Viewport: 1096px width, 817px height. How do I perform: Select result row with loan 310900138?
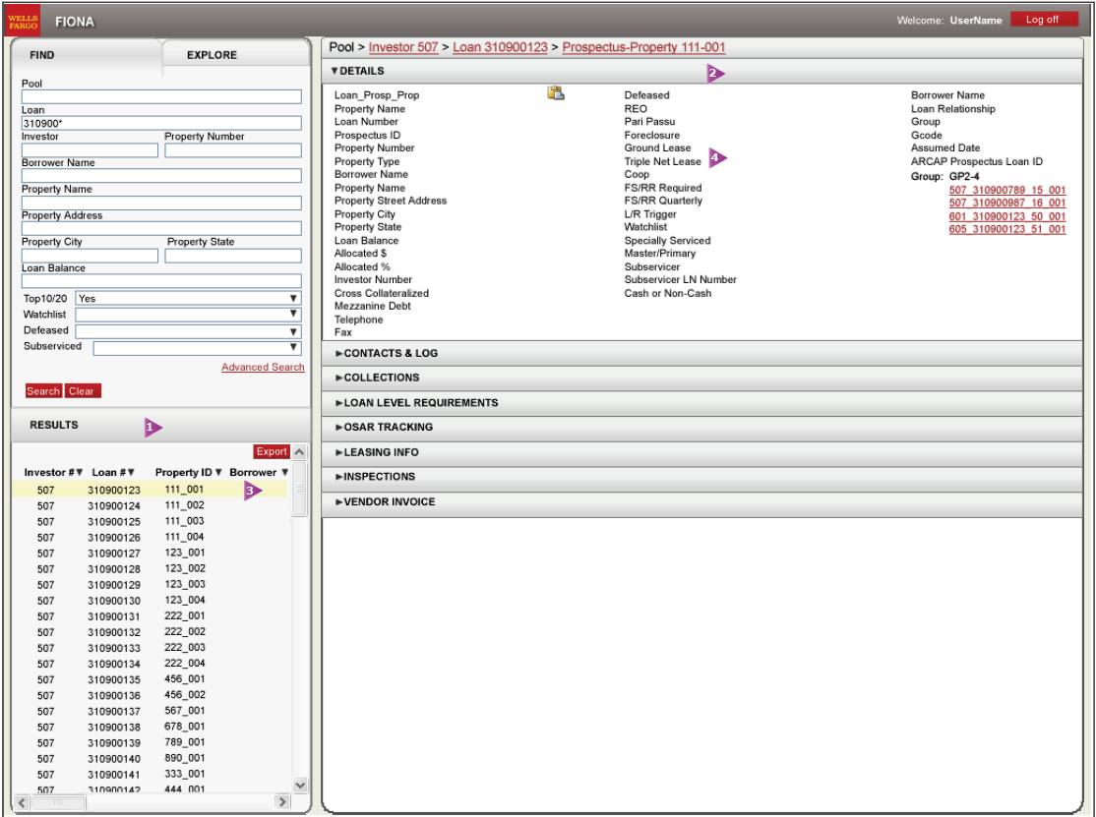[150, 727]
